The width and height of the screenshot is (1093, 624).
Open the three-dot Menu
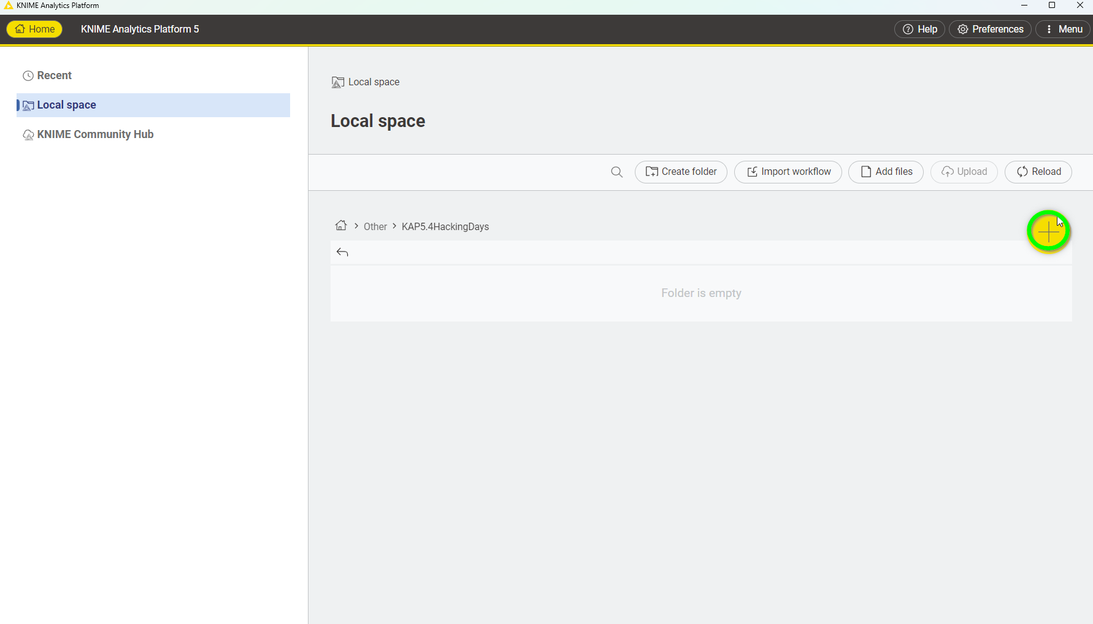tap(1064, 29)
